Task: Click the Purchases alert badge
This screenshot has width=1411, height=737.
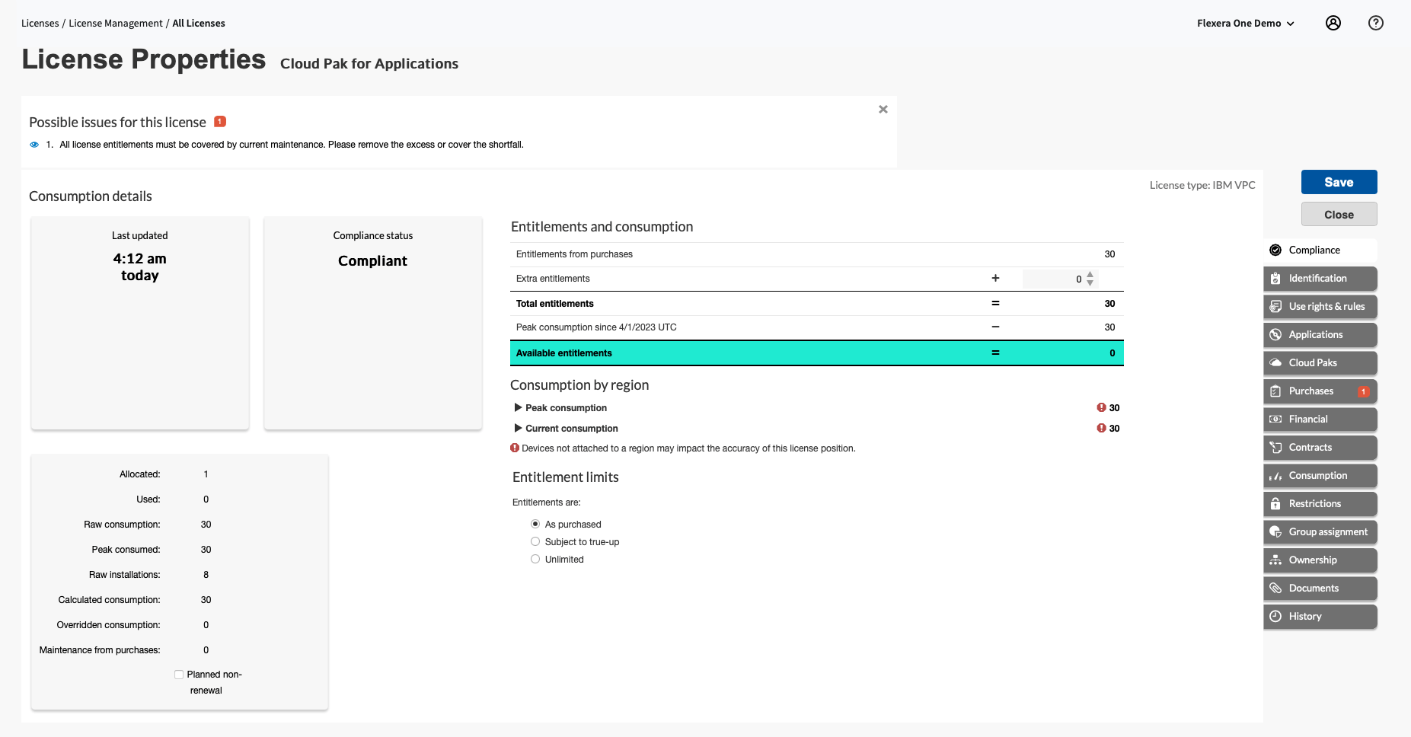Action: pos(1363,391)
